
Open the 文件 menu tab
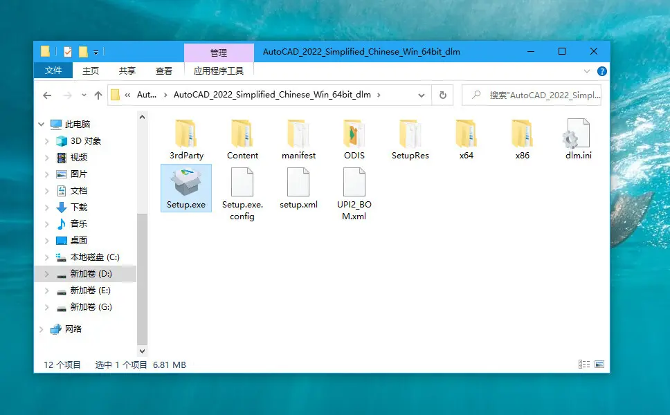pyautogui.click(x=53, y=71)
